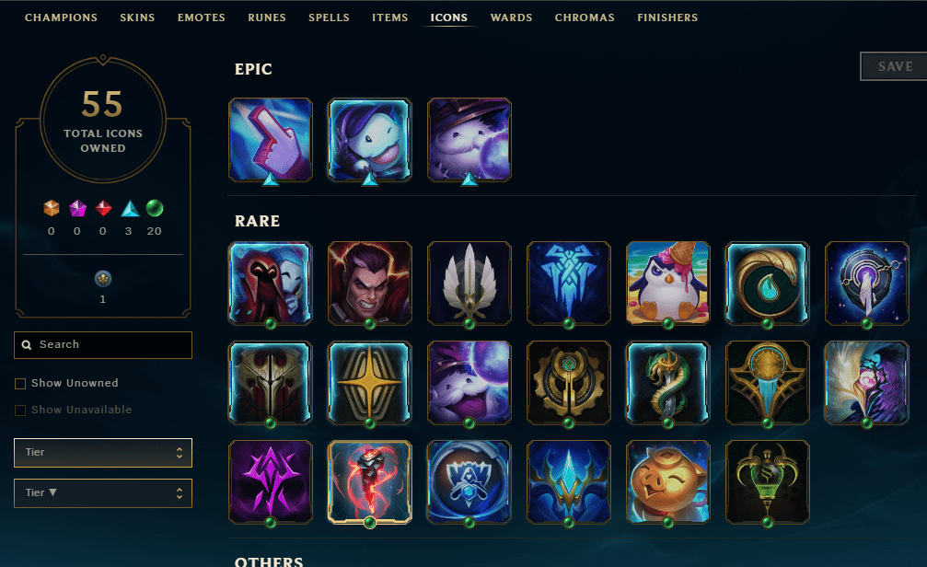
Task: Click the Save button
Action: pyautogui.click(x=894, y=66)
